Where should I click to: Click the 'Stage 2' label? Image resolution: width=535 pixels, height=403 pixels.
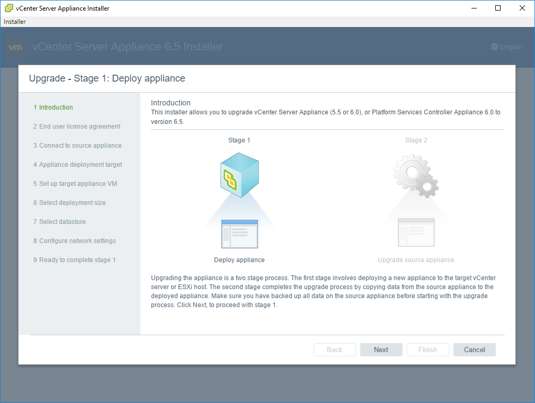pos(416,140)
